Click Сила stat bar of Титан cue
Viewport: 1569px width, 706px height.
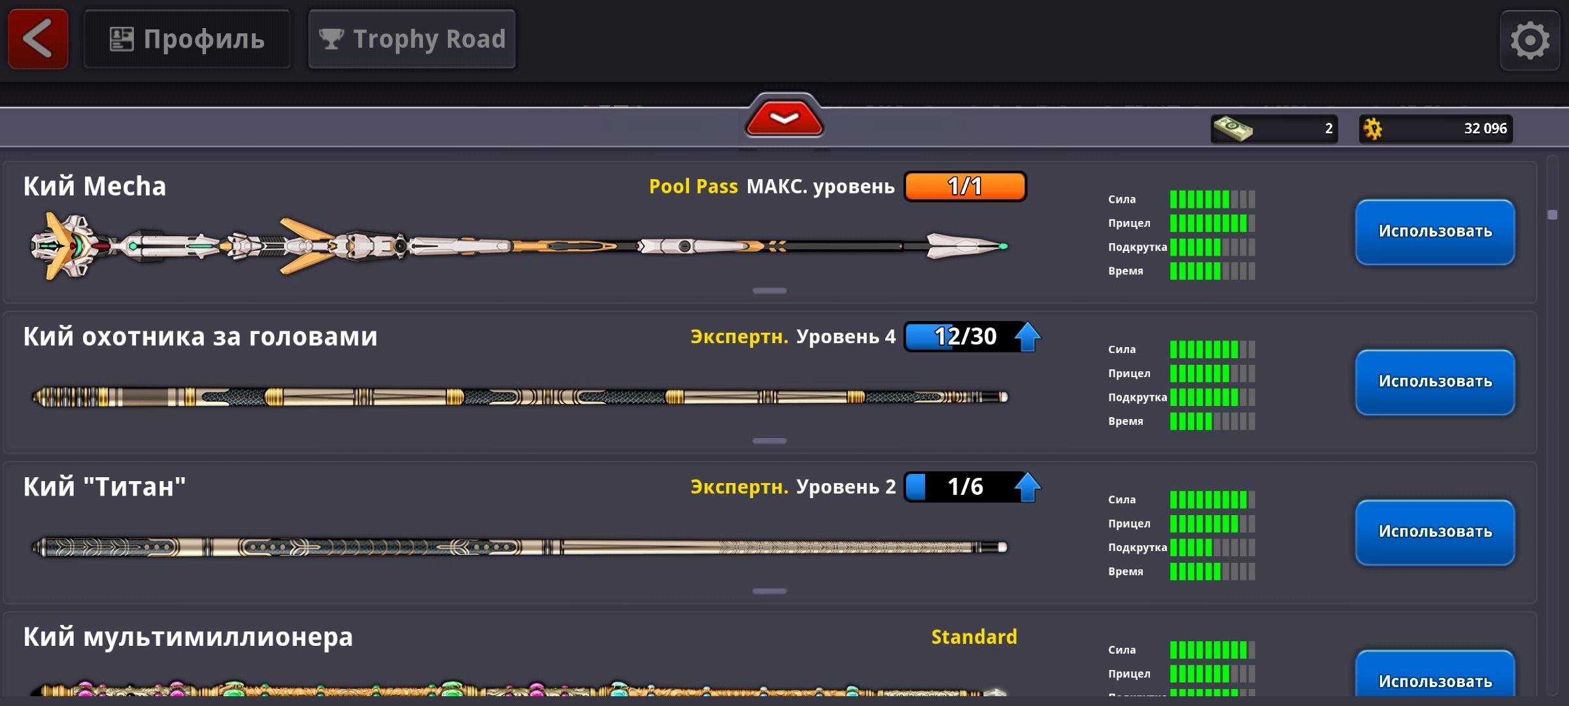1213,500
